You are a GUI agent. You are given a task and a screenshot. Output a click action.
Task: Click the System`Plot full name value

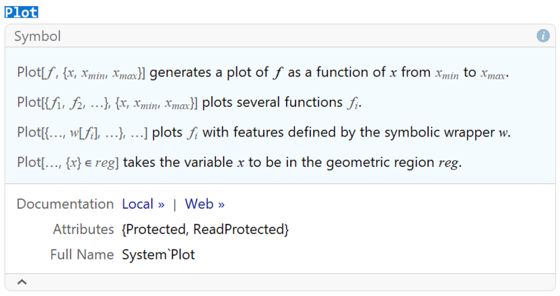(158, 255)
